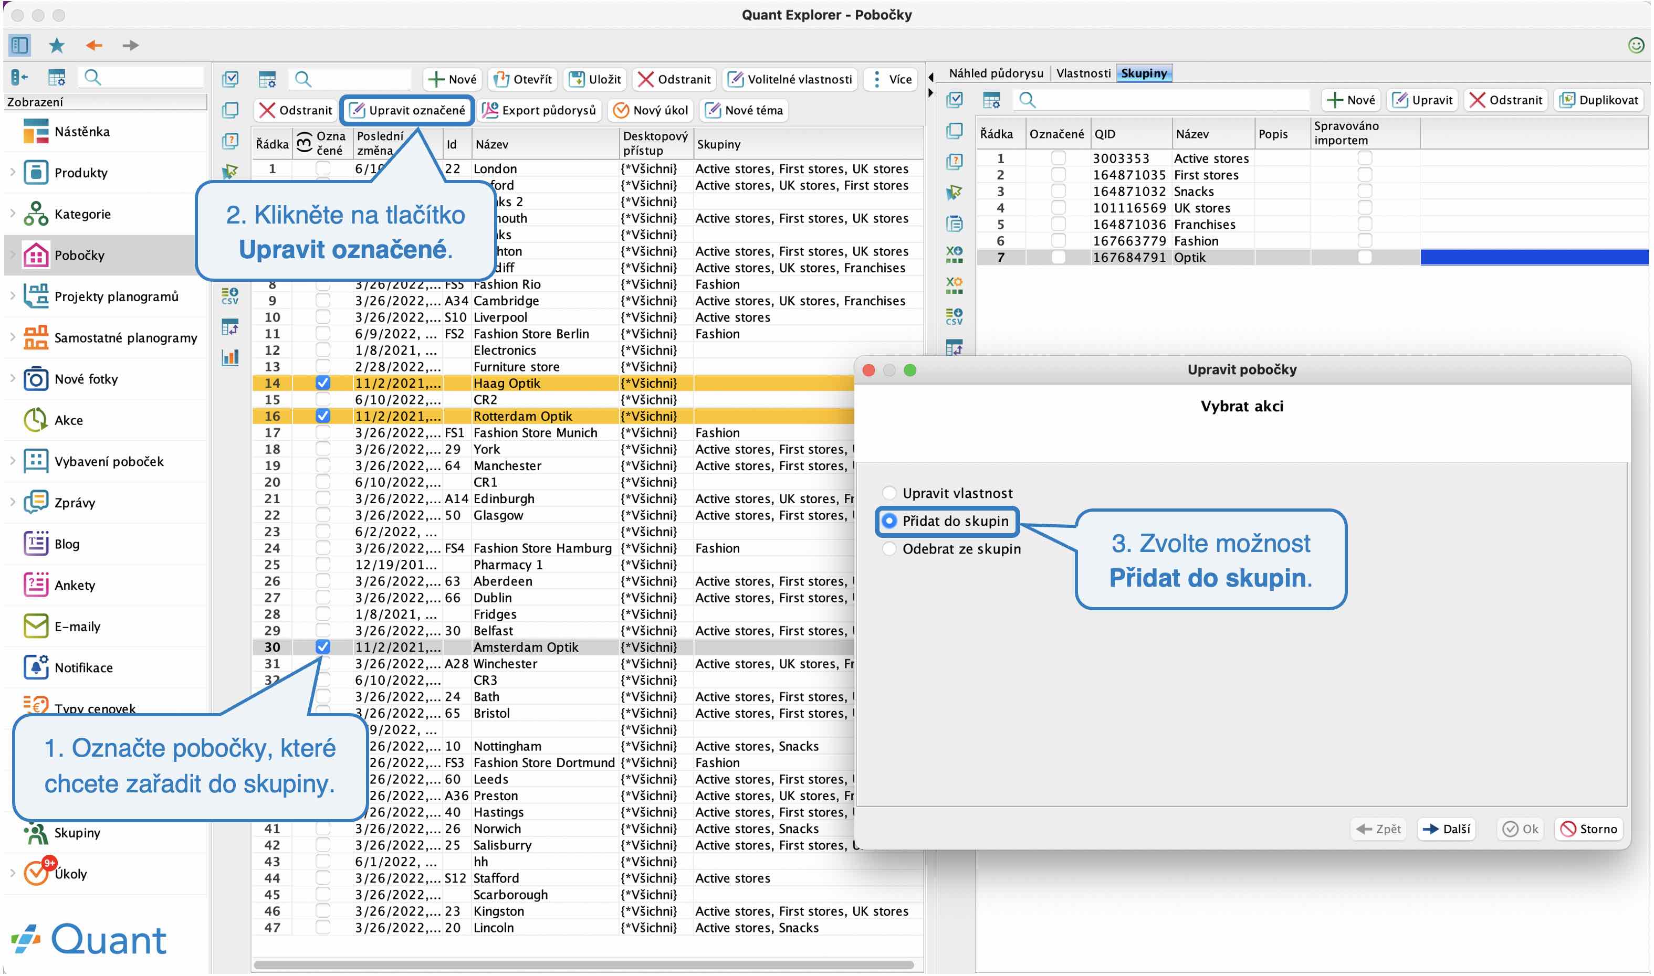This screenshot has height=976, width=1654.
Task: Expand Projekty planogramů tree node
Action: (13, 296)
